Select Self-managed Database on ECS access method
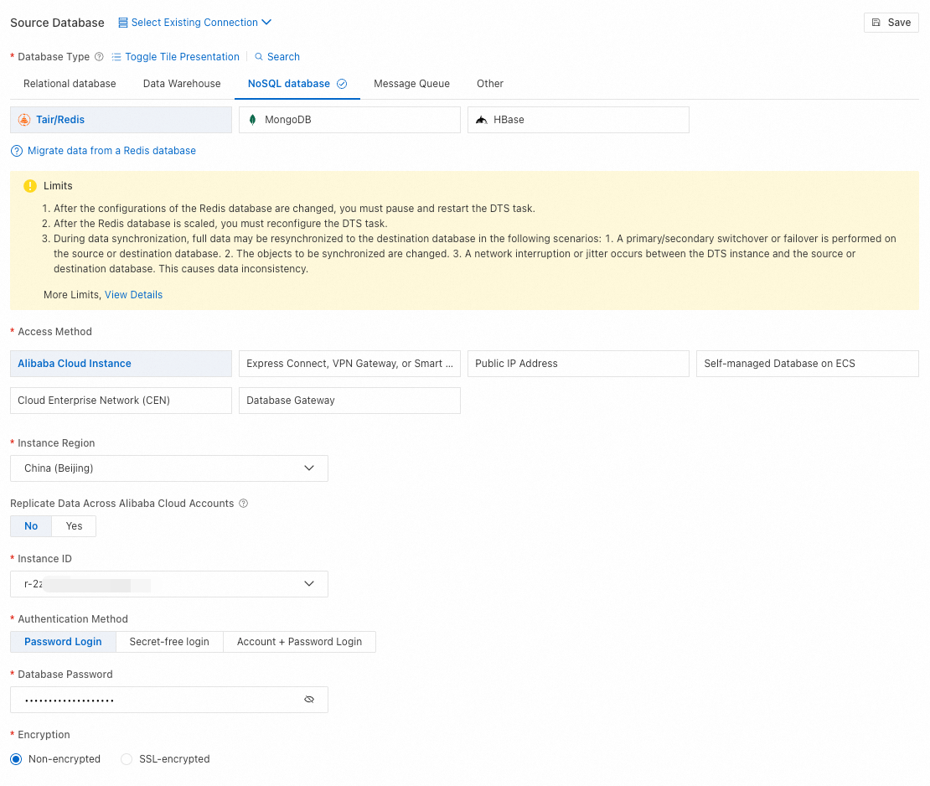The width and height of the screenshot is (930, 786). pos(807,364)
